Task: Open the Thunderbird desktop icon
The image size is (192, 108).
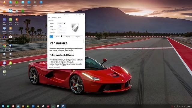Action: (10, 46)
